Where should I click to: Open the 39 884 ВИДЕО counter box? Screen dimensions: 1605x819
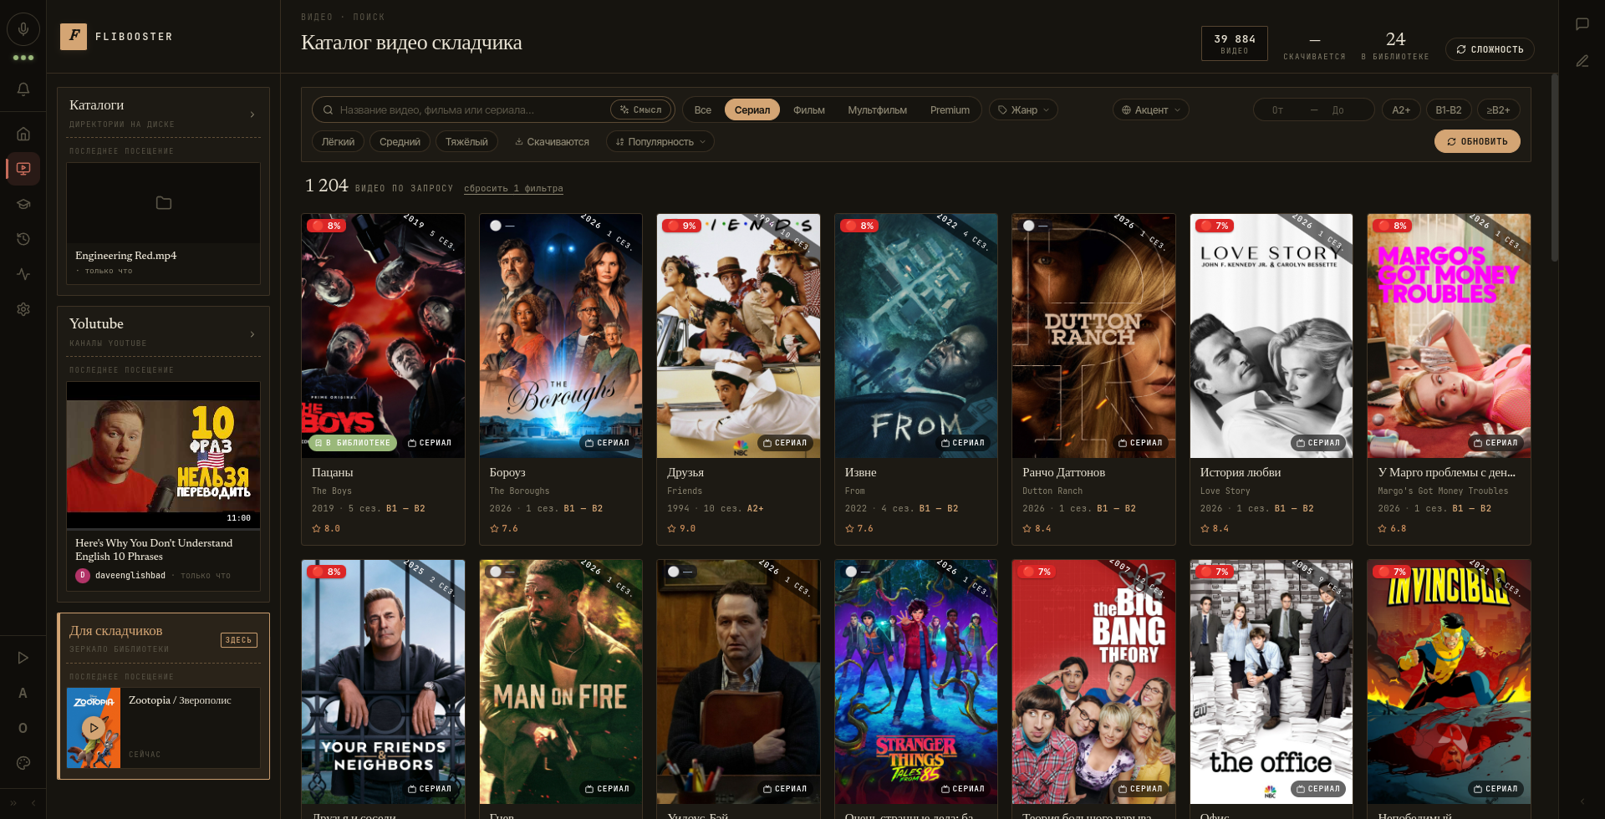tap(1235, 43)
